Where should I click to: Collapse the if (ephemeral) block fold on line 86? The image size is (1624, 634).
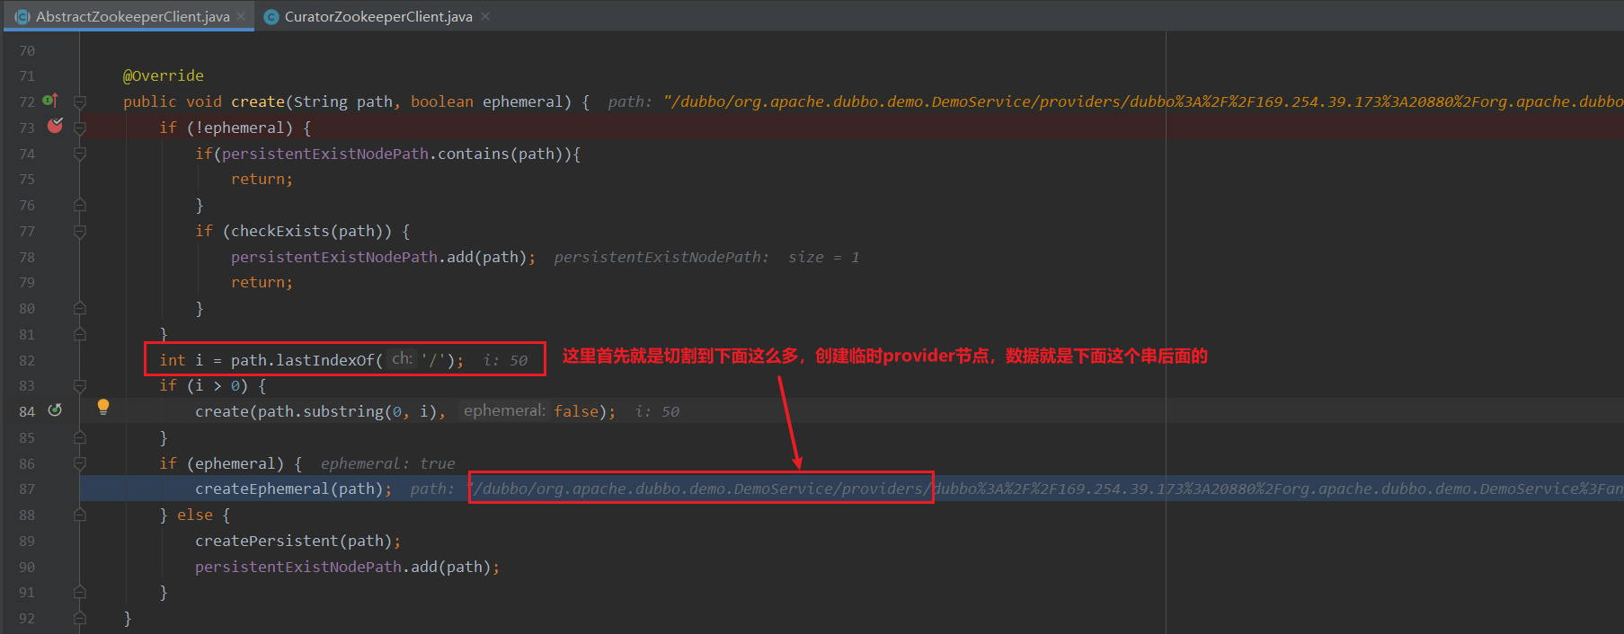point(79,464)
